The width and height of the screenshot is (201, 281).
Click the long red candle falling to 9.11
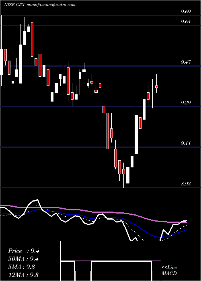click(x=108, y=131)
